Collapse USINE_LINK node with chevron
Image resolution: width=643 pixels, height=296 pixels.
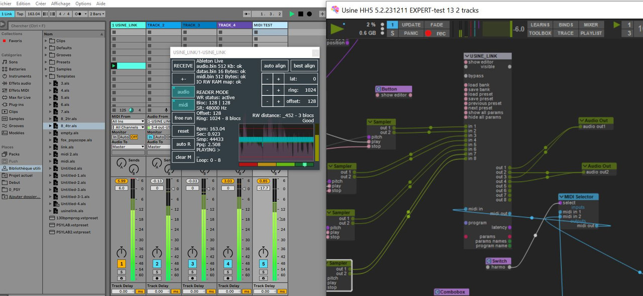point(467,56)
